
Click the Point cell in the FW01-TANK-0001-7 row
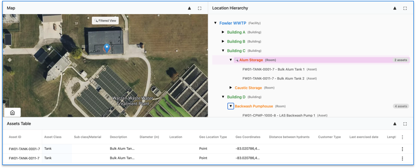tap(203, 149)
